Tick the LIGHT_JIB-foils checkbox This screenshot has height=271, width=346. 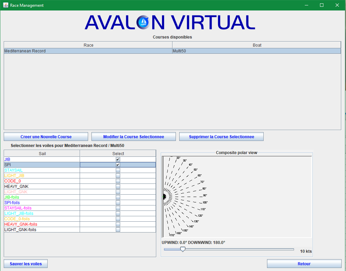point(118,213)
